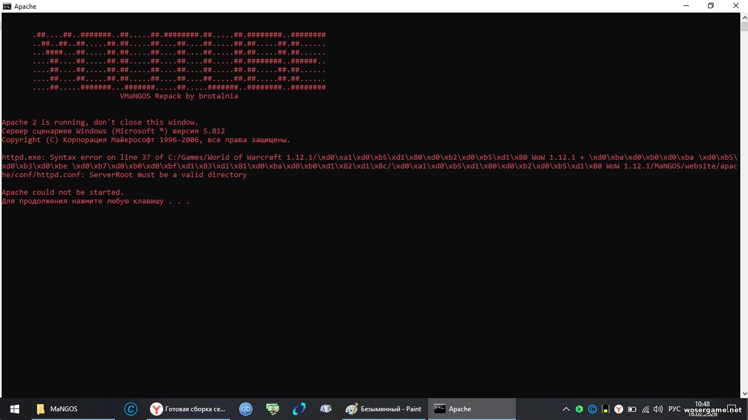Click the Apache console taskbar button
Viewport: 748px width, 420px height.
click(471, 409)
